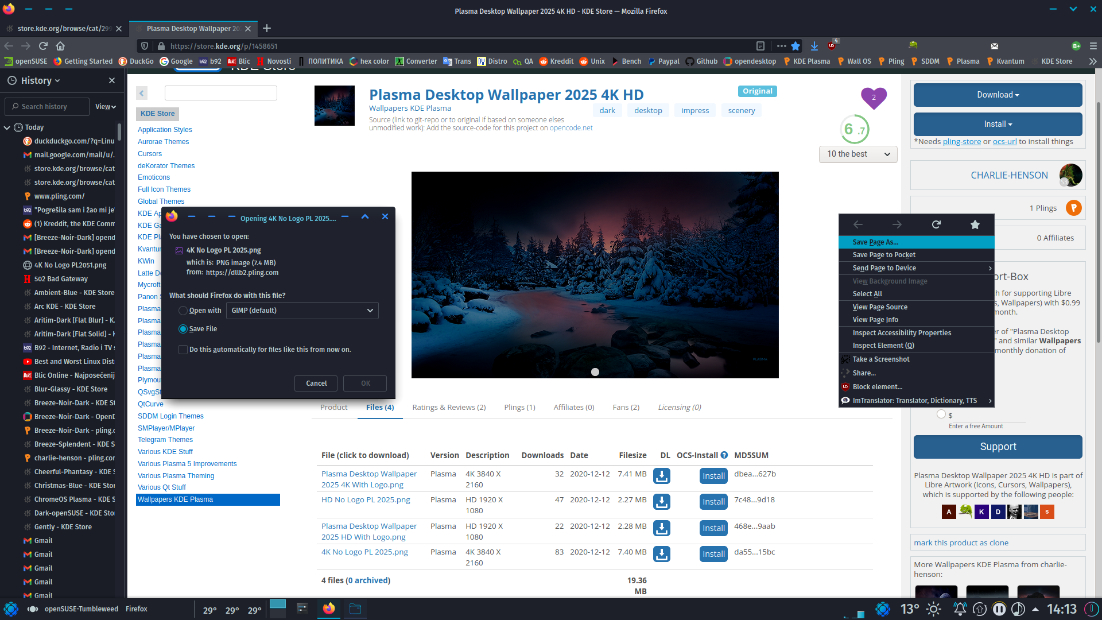Click the bookmark star in address bar

[x=796, y=46]
